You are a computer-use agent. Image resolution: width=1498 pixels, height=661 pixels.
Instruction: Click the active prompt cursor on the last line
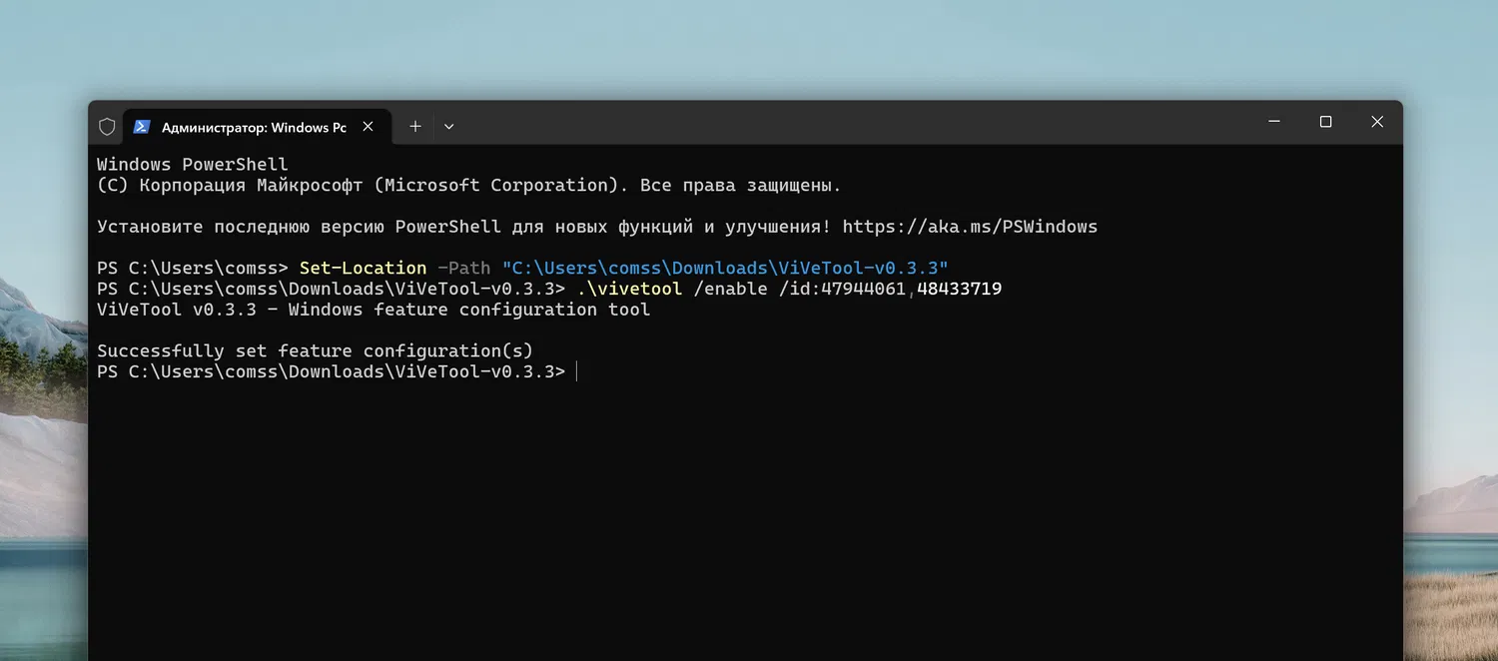[x=576, y=371]
